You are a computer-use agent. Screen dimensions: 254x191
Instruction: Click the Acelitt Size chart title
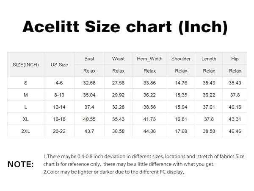(125, 27)
